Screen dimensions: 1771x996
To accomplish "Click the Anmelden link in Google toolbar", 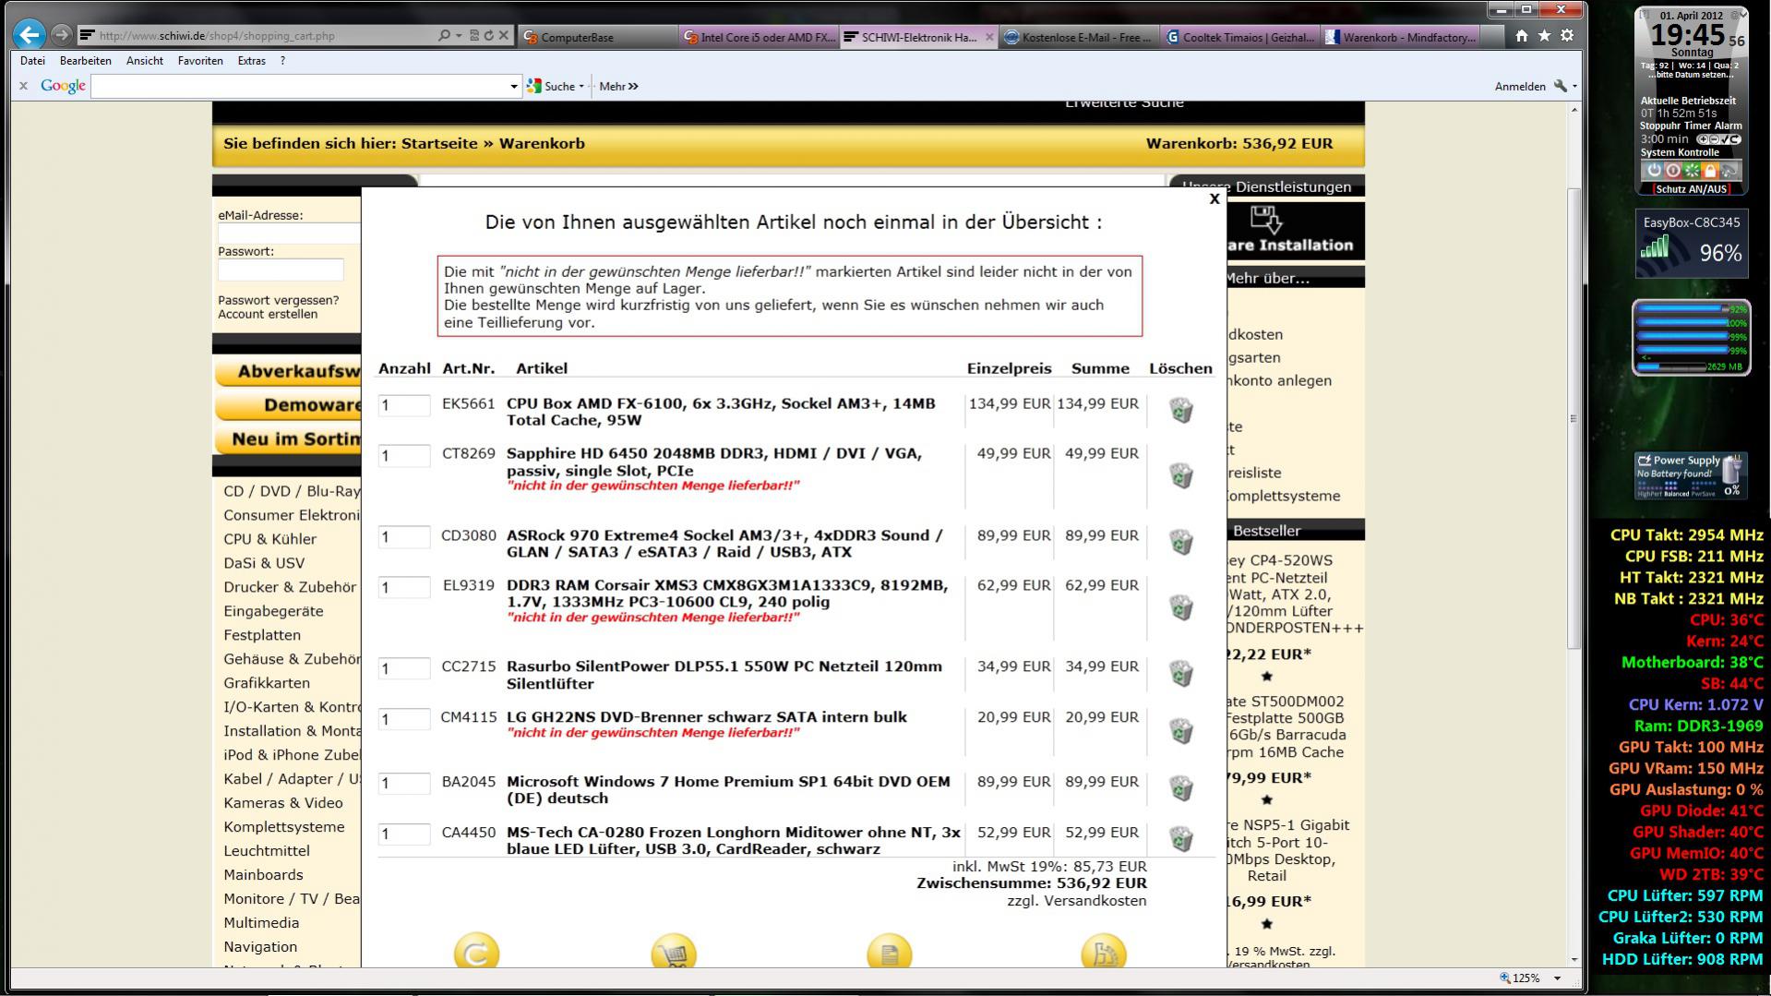I will [x=1520, y=86].
